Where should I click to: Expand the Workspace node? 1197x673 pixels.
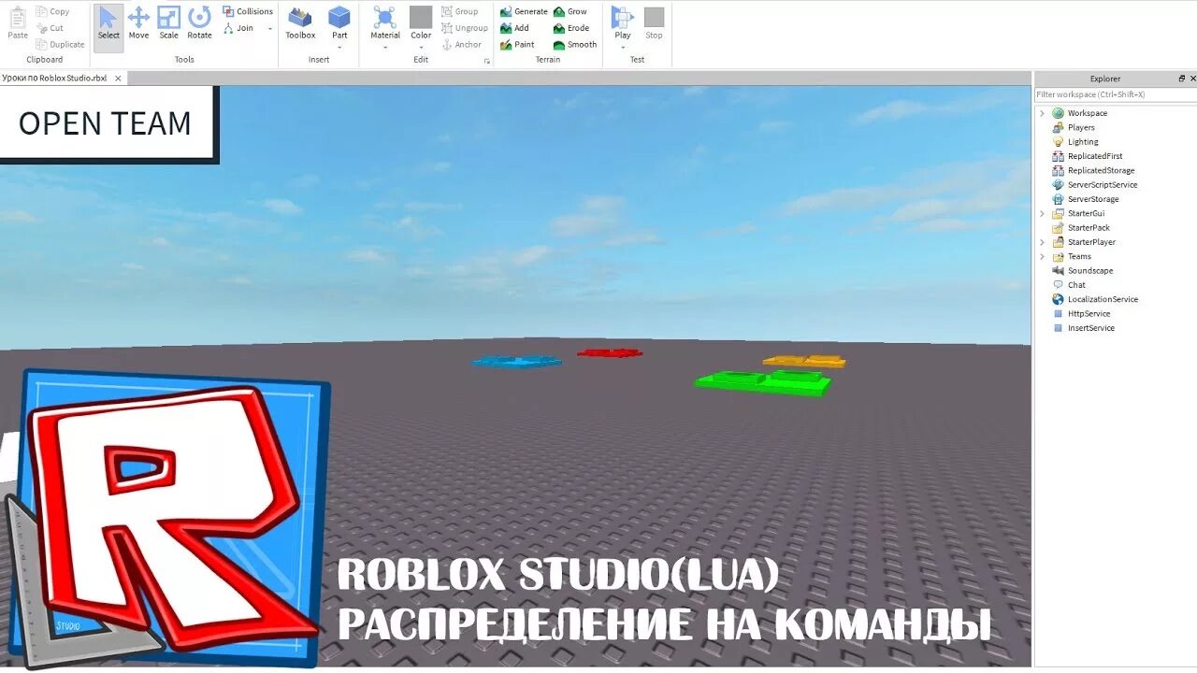click(1042, 113)
